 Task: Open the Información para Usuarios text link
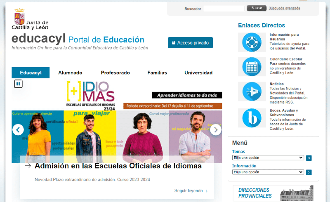point(284,37)
